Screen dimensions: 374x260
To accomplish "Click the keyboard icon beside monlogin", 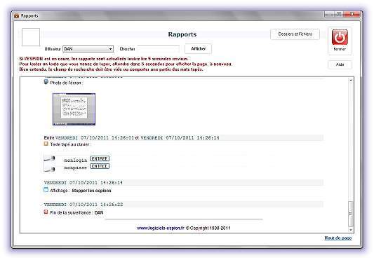I will 50,158.
